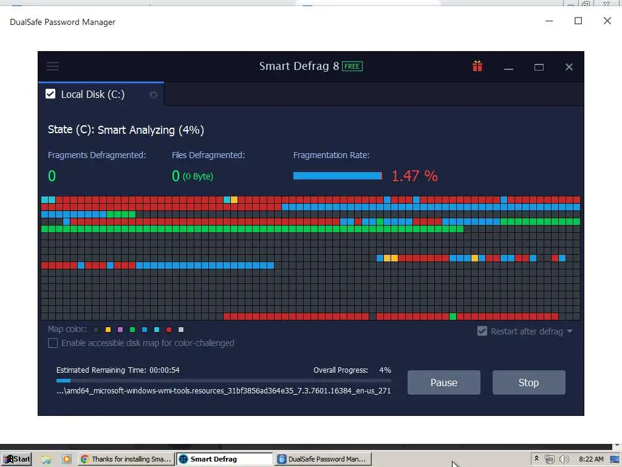Expand the Restart after defrag dropdown arrow
Screen dimensions: 622x467
pos(570,331)
